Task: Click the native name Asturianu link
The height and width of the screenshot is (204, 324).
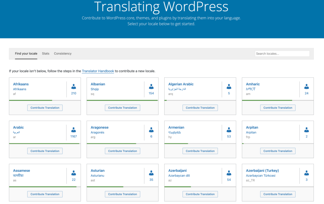Action: 97,176
